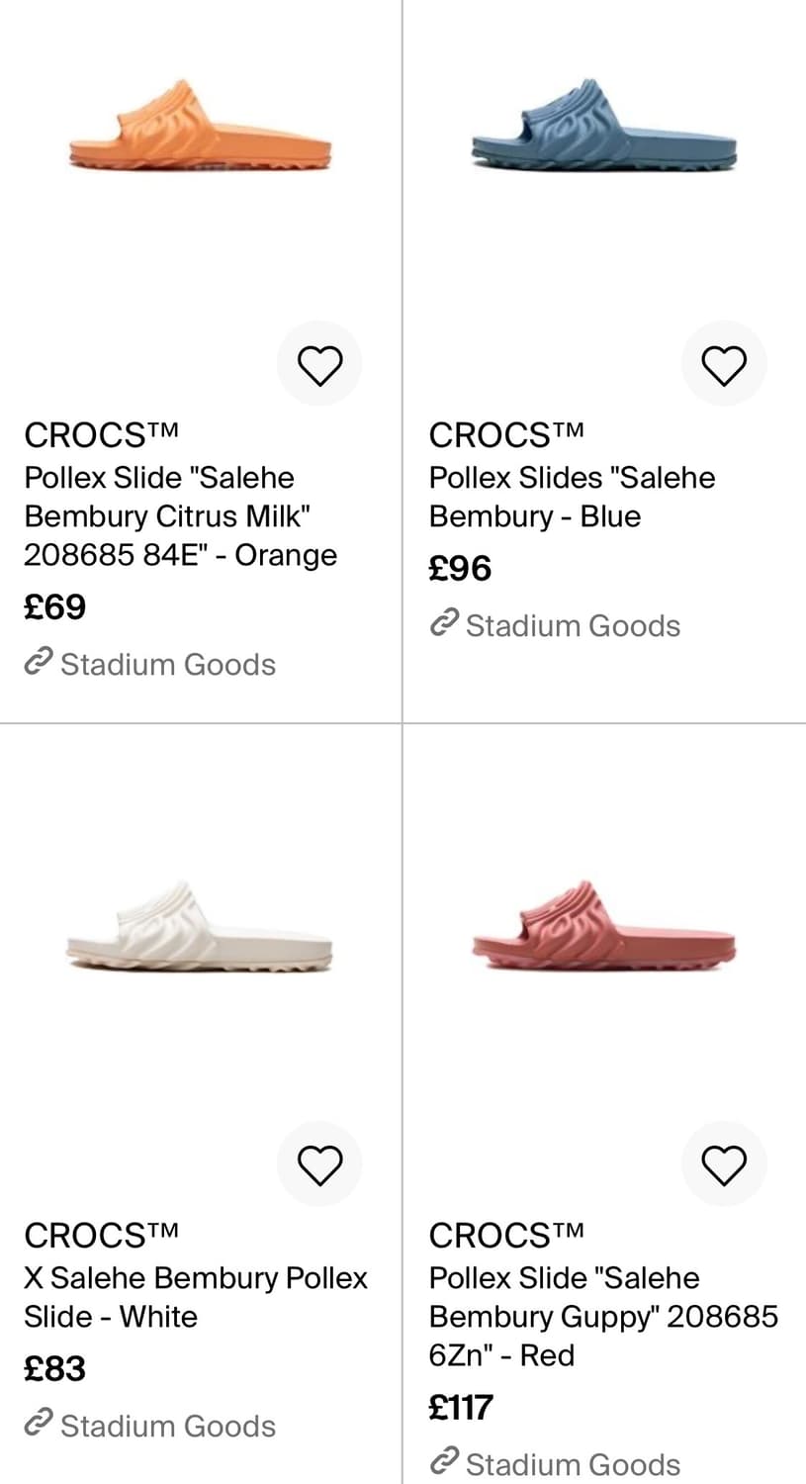Open Pollex Slide Guppy Red title

click(603, 1316)
